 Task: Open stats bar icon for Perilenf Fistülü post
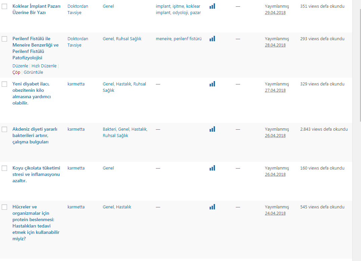click(x=212, y=39)
